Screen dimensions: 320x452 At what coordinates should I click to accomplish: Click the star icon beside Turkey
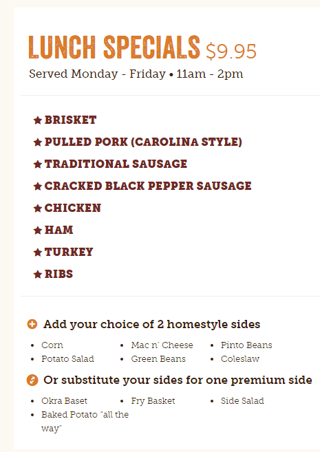[x=38, y=252]
